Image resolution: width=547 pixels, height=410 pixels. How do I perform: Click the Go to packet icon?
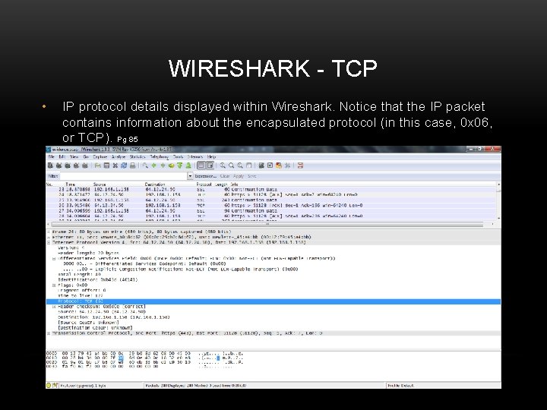171,166
